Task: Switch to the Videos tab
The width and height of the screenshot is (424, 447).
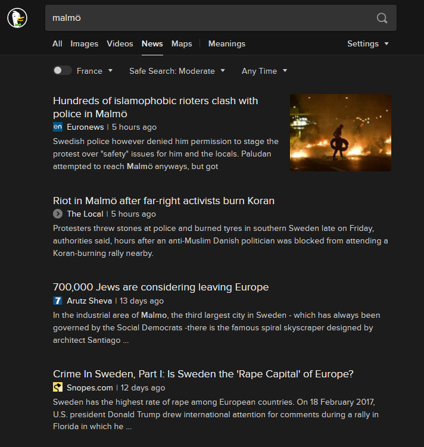Action: click(x=120, y=43)
